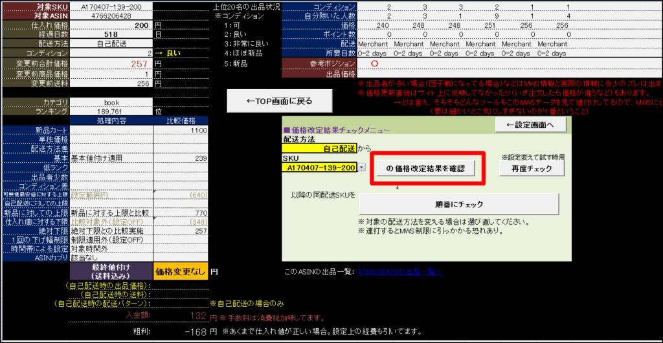Click the 仕入れ価格 value 200 cell
The image size is (663, 343).
click(x=111, y=25)
